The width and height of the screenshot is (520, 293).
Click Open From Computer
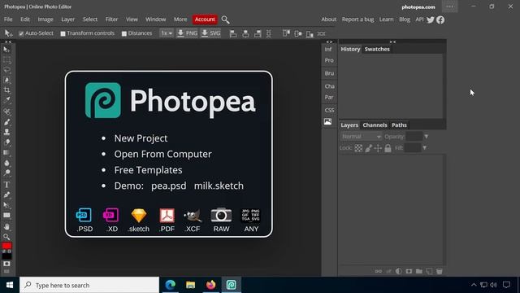[162, 154]
